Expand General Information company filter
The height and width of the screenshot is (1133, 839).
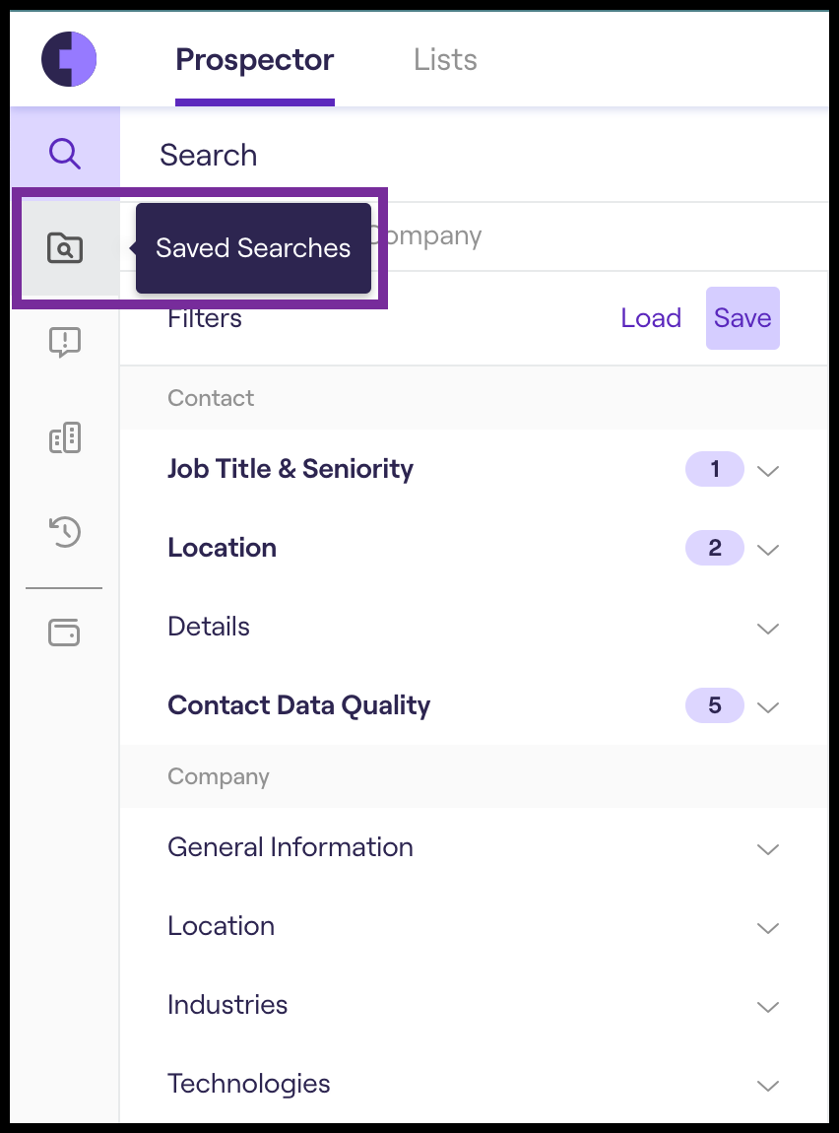pos(768,848)
